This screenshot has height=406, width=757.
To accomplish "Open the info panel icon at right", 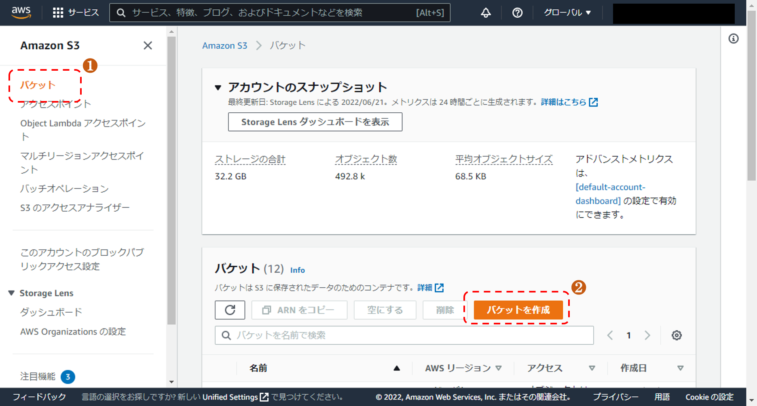I will [733, 39].
